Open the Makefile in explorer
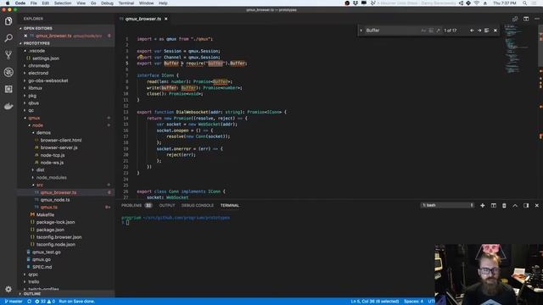This screenshot has height=305, width=543. click(x=45, y=214)
